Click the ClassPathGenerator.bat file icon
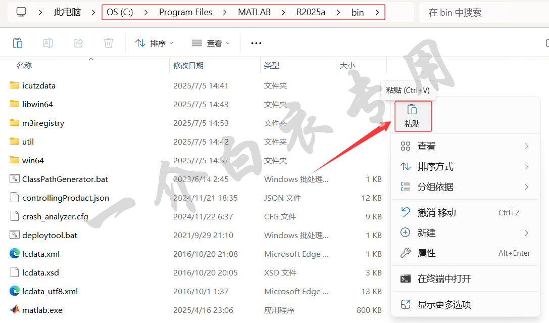Image resolution: width=549 pixels, height=323 pixels. coord(14,178)
